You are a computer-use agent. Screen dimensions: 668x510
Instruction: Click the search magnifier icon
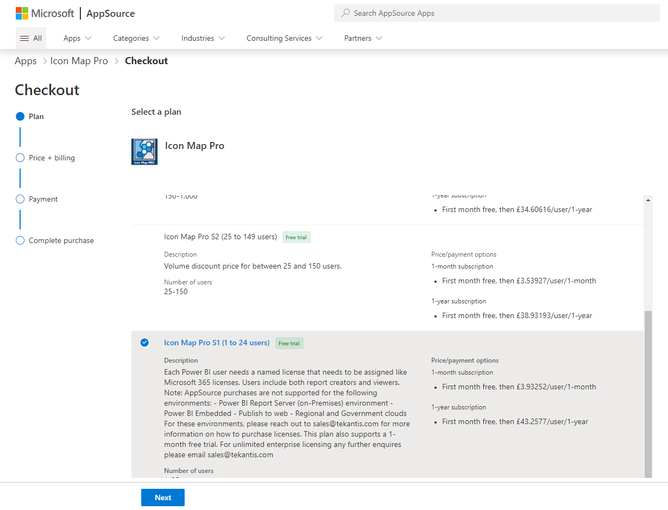[345, 13]
